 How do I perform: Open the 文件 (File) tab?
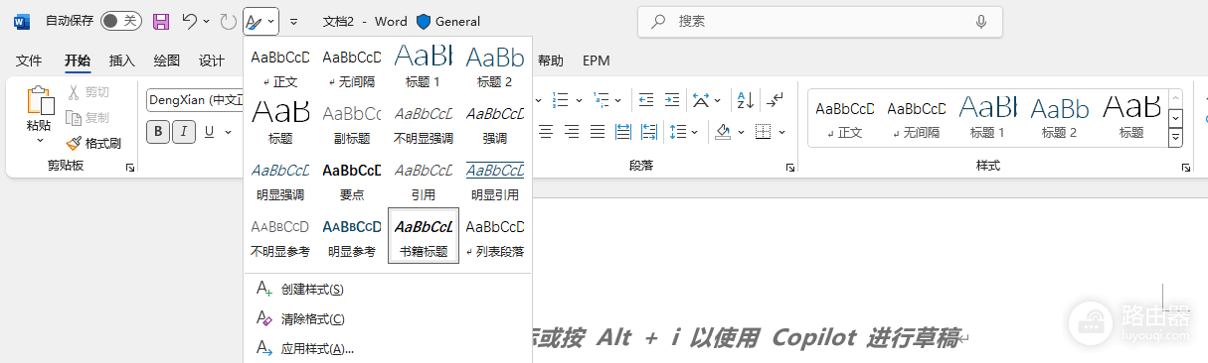(x=29, y=60)
